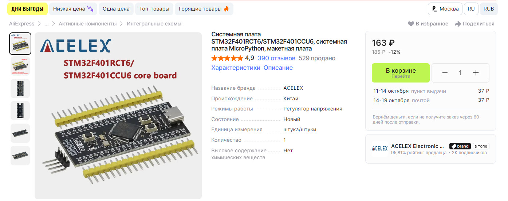Add item to favorites with heart icon
Viewport: 508px width, 201px height.
pos(411,24)
